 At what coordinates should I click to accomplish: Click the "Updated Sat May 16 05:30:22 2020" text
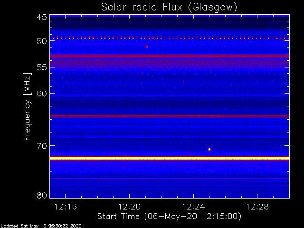click(41, 226)
